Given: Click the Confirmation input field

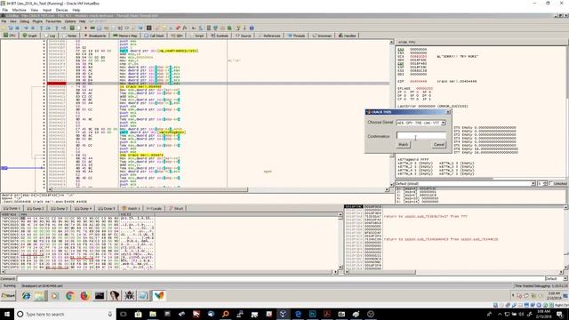Looking at the screenshot, I should point(421,136).
